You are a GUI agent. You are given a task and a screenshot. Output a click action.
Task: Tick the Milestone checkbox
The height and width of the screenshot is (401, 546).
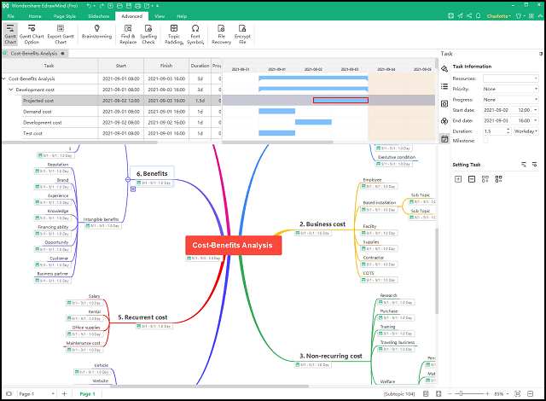(485, 141)
